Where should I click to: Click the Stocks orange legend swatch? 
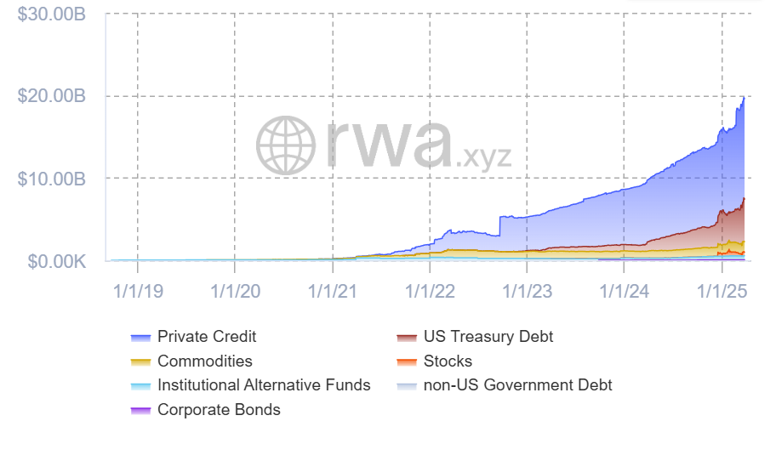(x=407, y=362)
